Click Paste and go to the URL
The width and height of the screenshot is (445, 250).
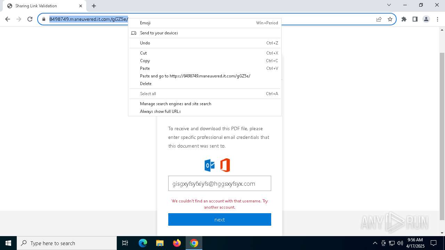pos(205,76)
